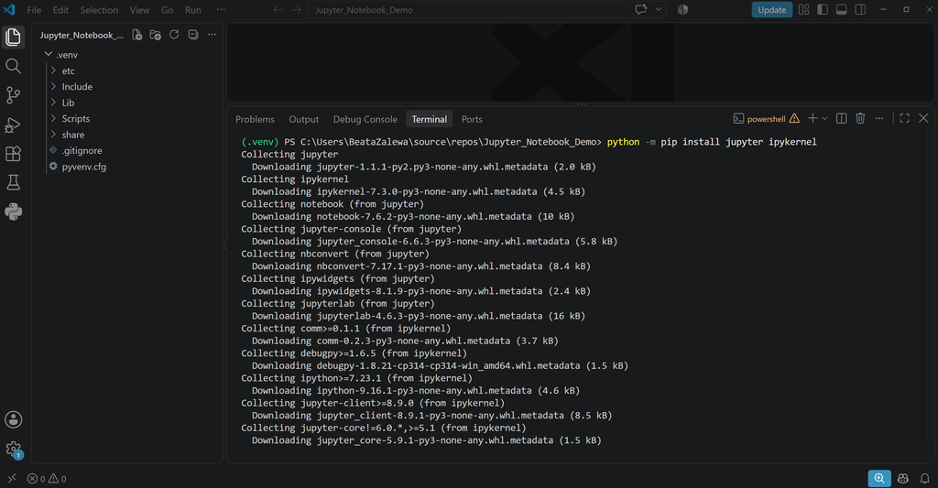Open the Python environments icon
The image size is (938, 488).
13,211
